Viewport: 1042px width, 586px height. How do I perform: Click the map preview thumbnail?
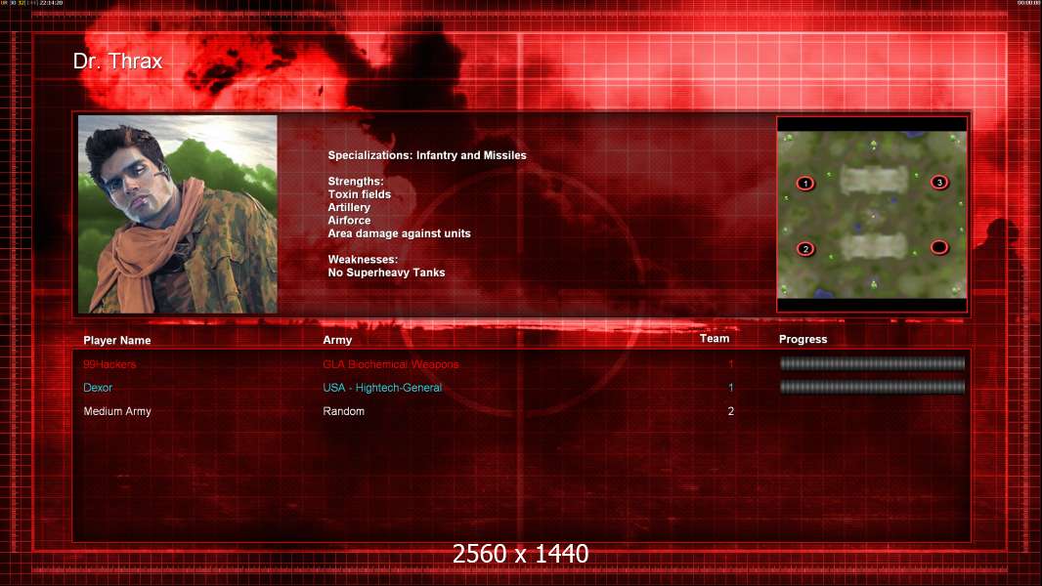pos(872,214)
